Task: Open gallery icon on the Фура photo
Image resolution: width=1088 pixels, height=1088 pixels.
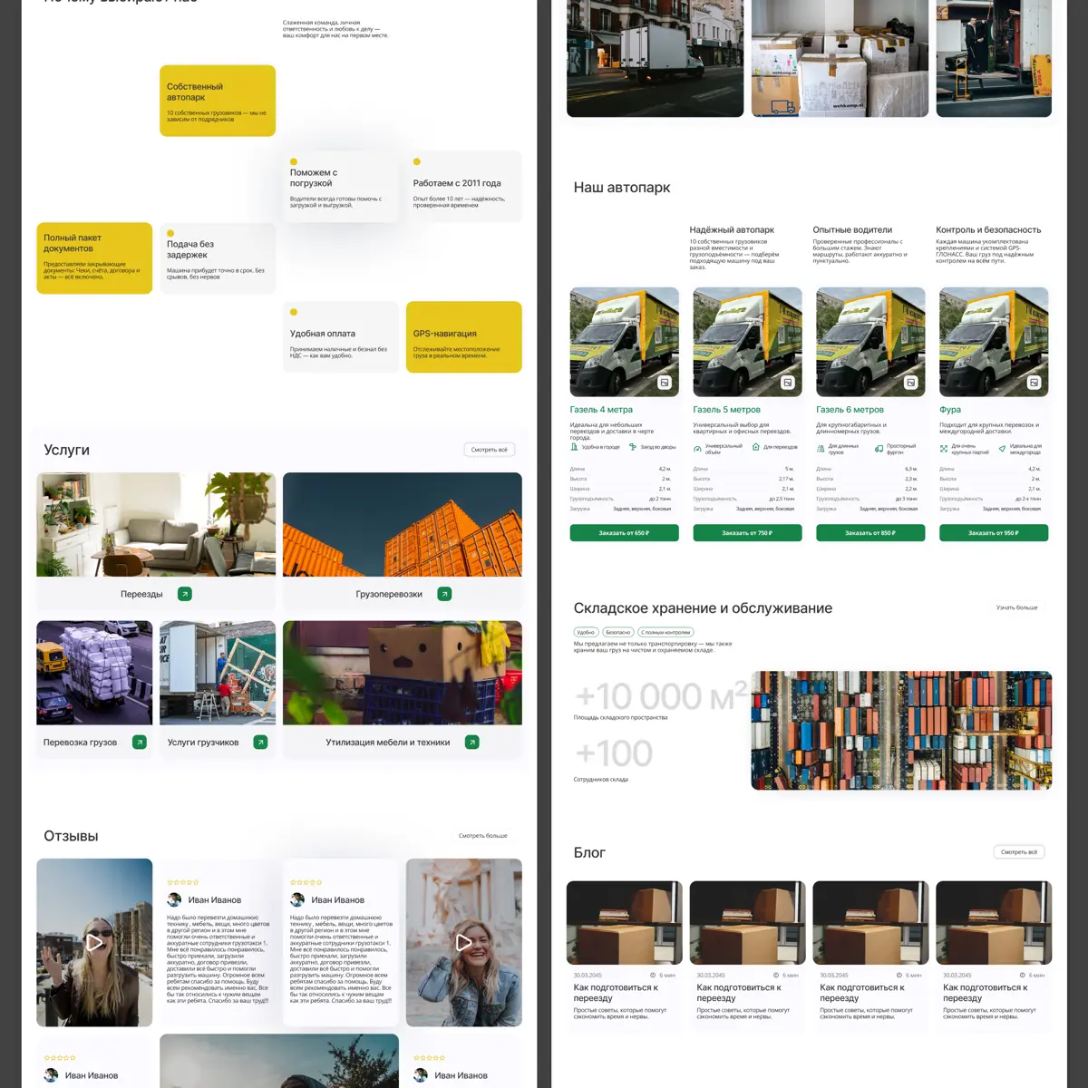Action: coord(1034,383)
